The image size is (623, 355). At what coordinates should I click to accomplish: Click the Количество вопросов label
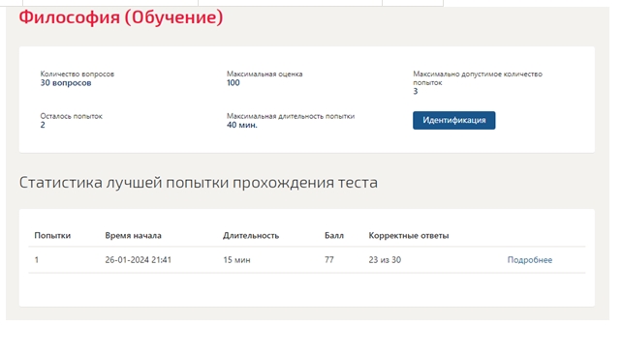tap(78, 74)
